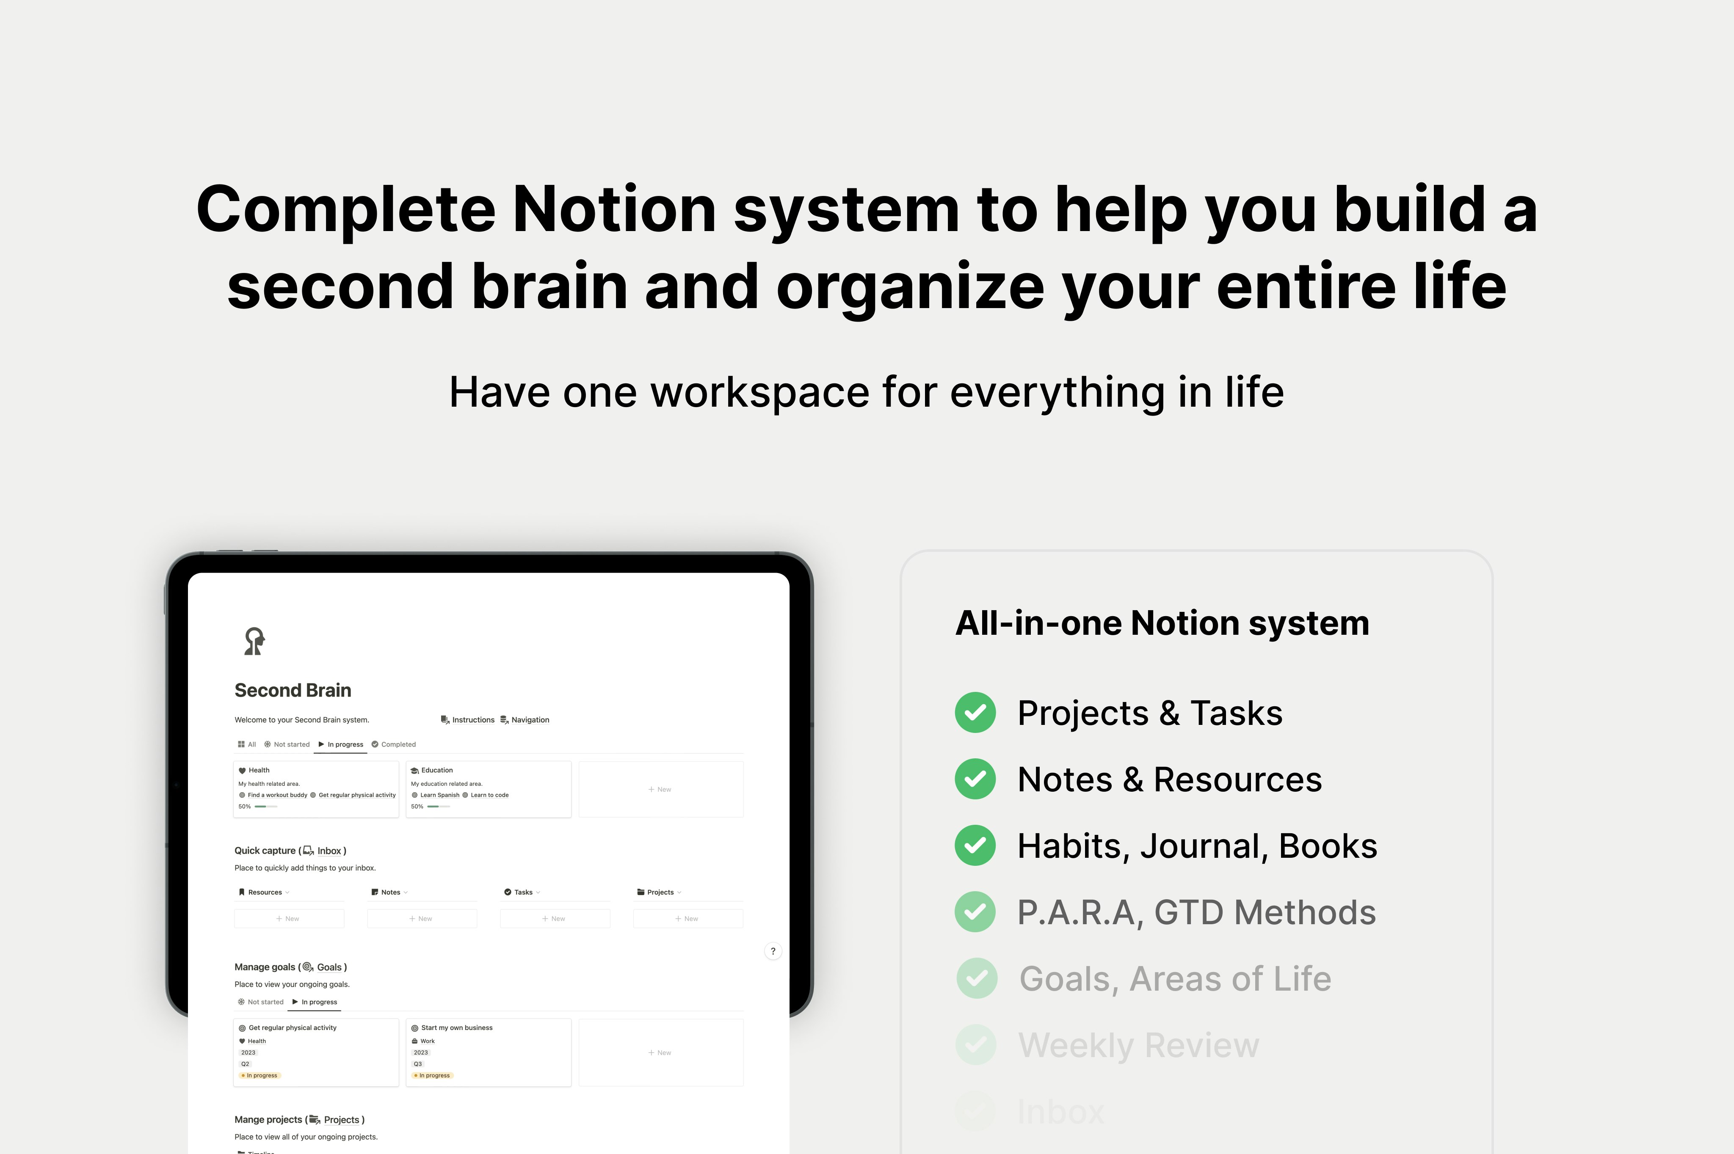The image size is (1734, 1154).
Task: Click the Goals, Areas of Life checkmark
Action: tap(977, 978)
